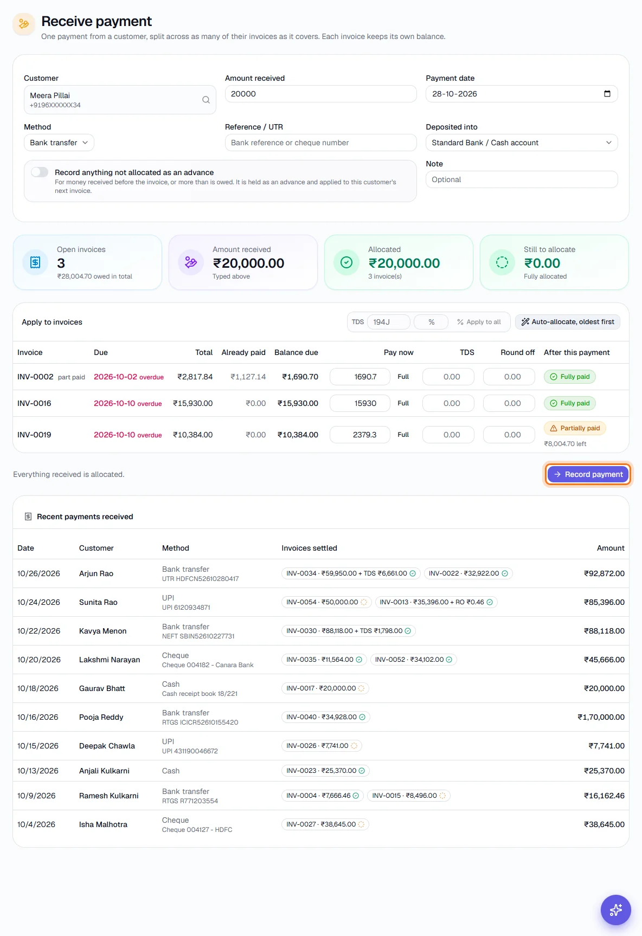Click Round off field for INV-0002 row

(509, 377)
